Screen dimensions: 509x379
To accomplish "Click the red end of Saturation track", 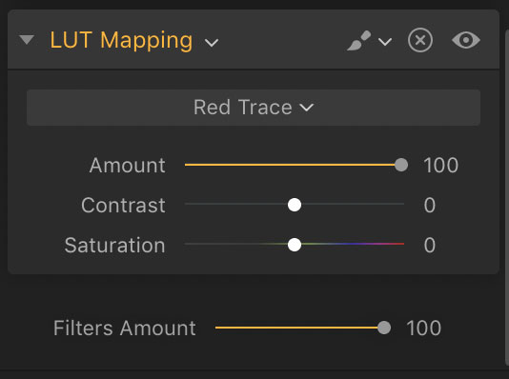I will [397, 244].
